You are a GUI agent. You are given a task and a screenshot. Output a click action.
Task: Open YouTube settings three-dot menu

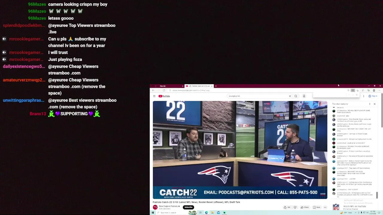[x=364, y=96]
